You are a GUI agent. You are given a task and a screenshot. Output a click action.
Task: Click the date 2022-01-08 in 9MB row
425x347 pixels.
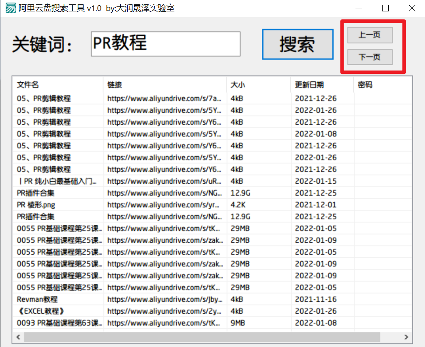pos(316,323)
